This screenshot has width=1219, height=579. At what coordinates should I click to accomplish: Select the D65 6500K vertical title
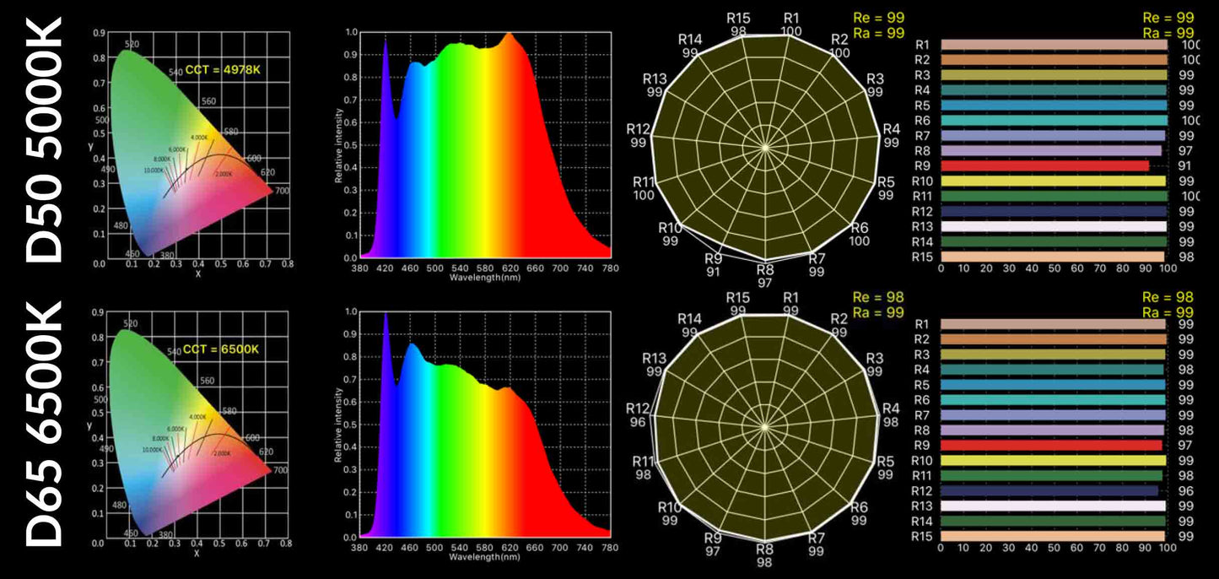coord(42,423)
